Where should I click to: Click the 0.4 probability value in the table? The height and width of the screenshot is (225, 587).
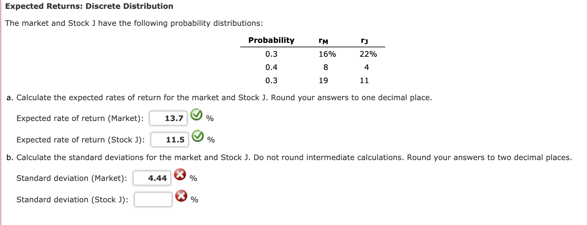(x=271, y=67)
